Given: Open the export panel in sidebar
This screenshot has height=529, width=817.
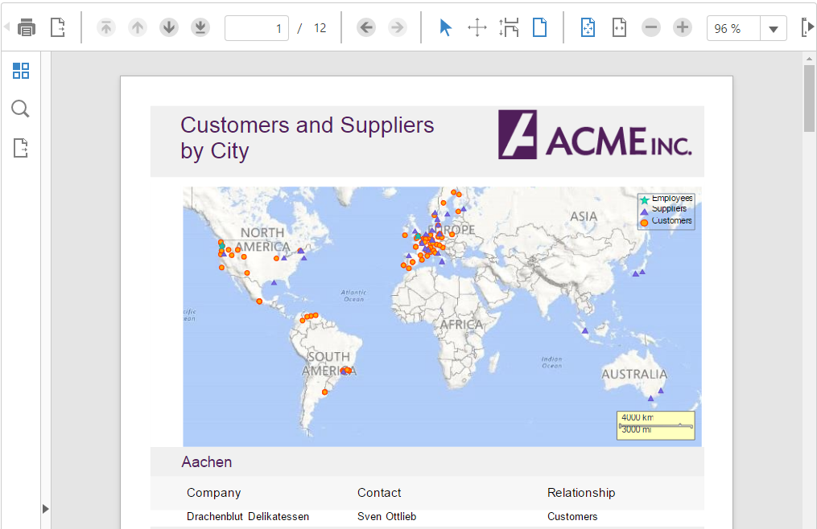Looking at the screenshot, I should pos(20,148).
